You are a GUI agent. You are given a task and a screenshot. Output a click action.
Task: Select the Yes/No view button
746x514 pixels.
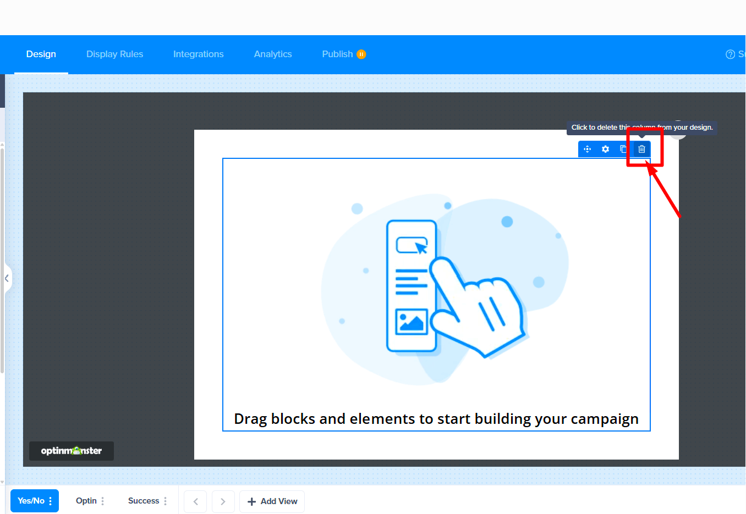[30, 501]
